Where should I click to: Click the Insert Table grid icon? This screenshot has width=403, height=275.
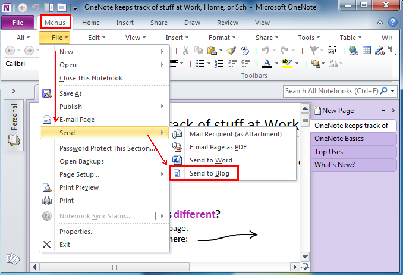click(x=367, y=51)
